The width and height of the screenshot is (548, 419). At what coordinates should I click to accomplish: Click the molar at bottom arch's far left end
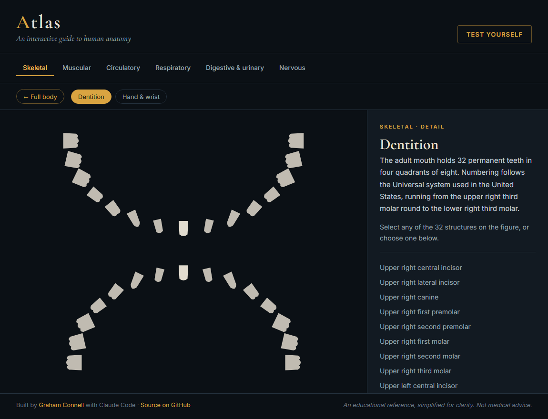coord(74,362)
